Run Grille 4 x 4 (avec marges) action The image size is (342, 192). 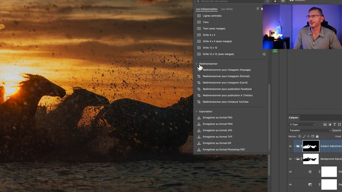[217, 41]
